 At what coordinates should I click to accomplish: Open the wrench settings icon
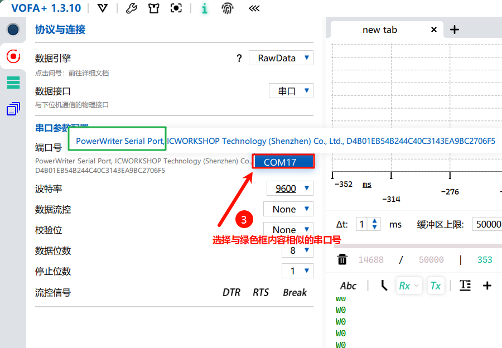[131, 8]
